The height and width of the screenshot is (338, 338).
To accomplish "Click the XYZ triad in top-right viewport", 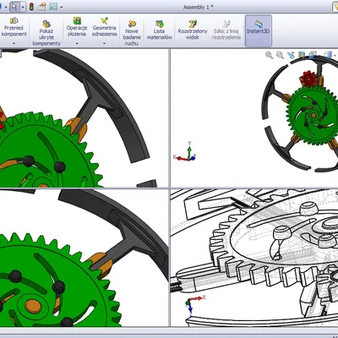I will point(184,152).
